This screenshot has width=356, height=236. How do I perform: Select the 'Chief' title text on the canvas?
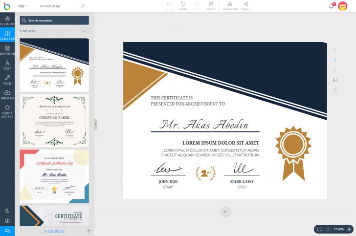(168, 187)
